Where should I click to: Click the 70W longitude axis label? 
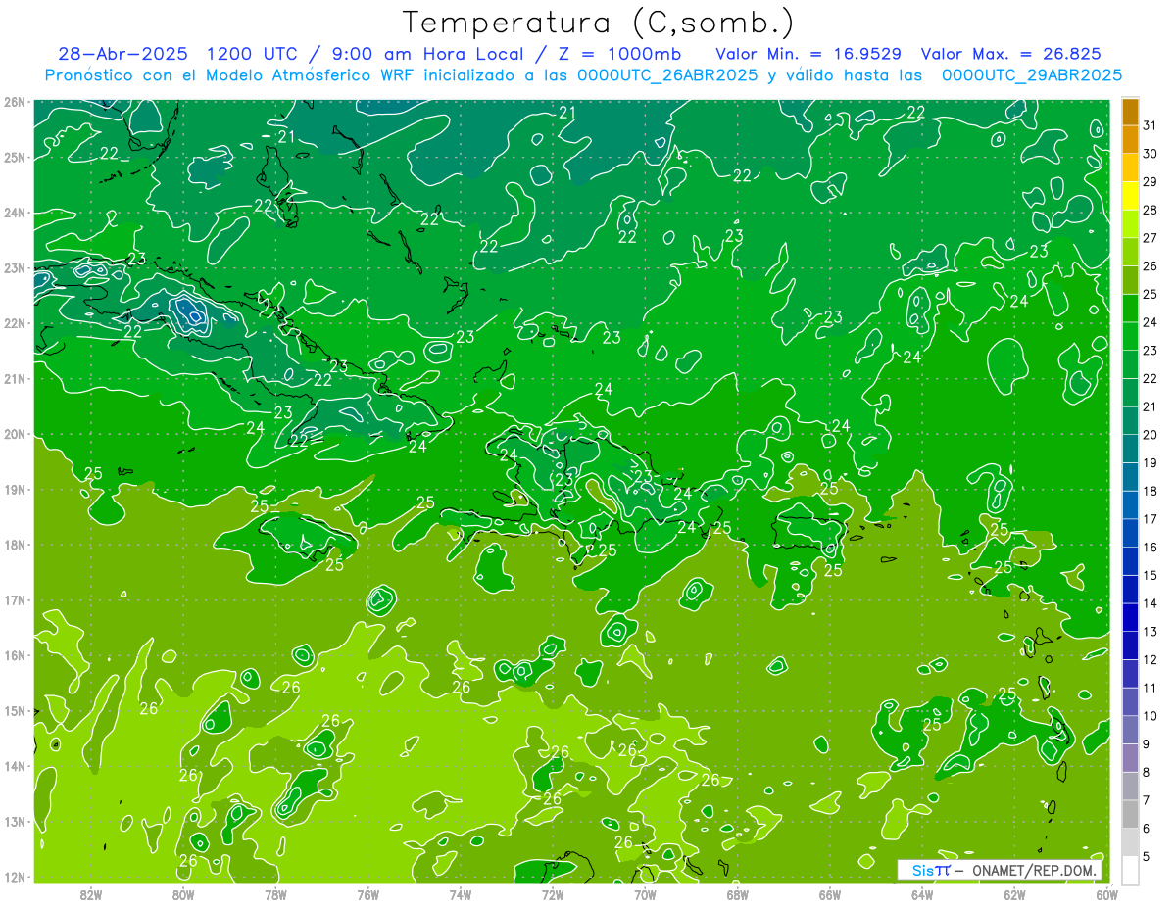645,895
